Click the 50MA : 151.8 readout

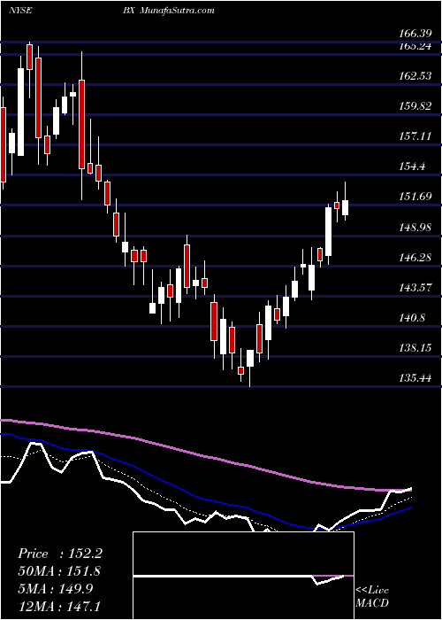(x=59, y=571)
